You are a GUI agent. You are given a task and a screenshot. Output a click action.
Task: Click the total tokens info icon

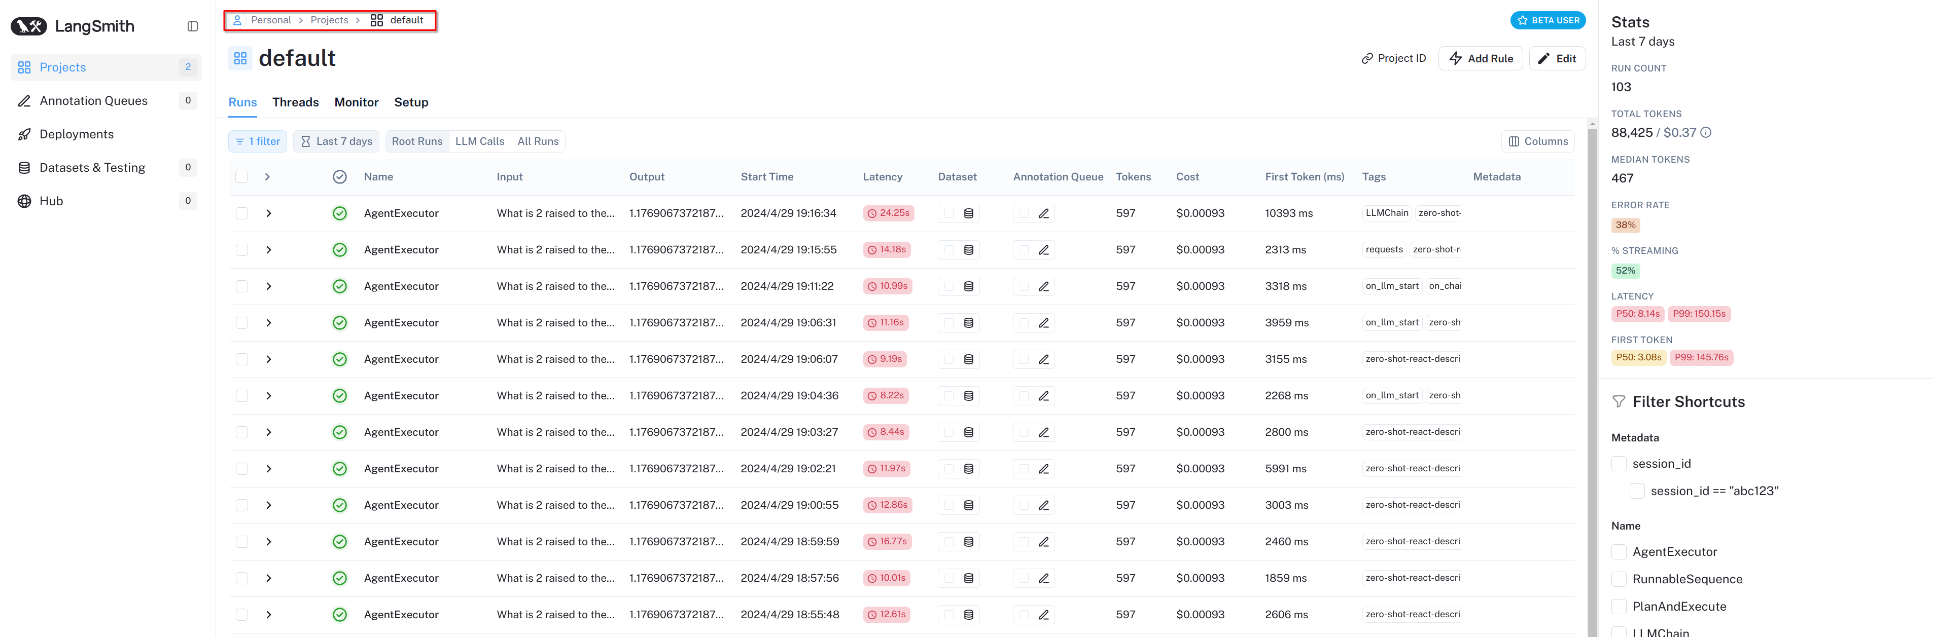coord(1706,133)
